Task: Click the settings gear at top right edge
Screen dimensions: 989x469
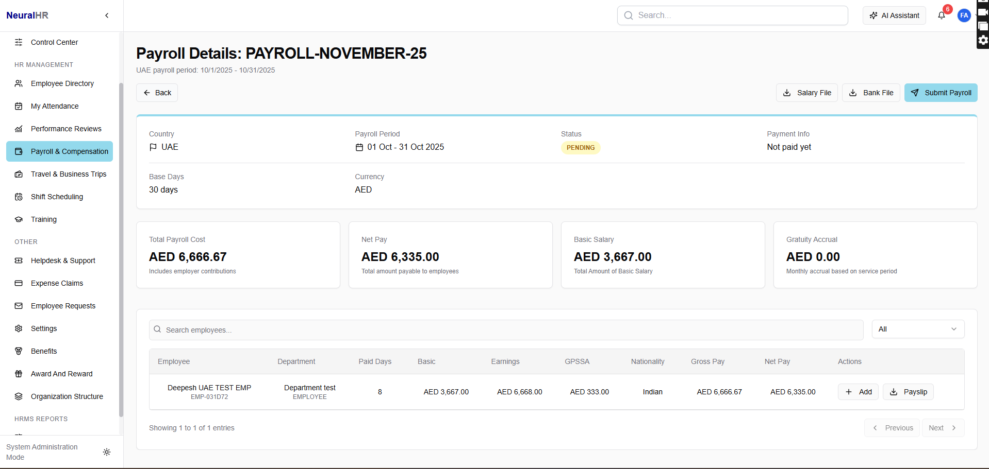Action: [x=983, y=40]
